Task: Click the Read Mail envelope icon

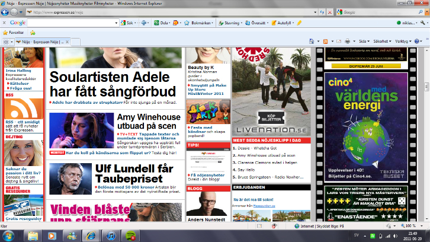Action: click(x=339, y=41)
